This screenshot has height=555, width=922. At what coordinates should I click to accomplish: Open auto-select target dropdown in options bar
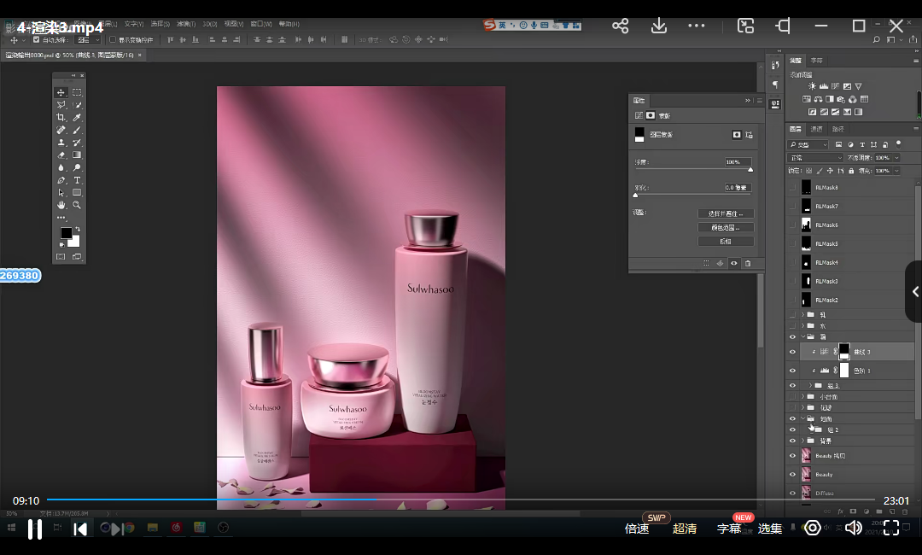88,39
